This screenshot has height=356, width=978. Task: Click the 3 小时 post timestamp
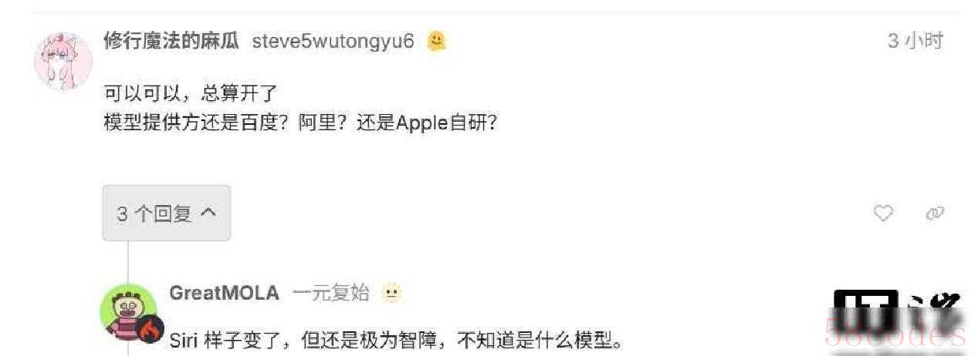pyautogui.click(x=915, y=41)
